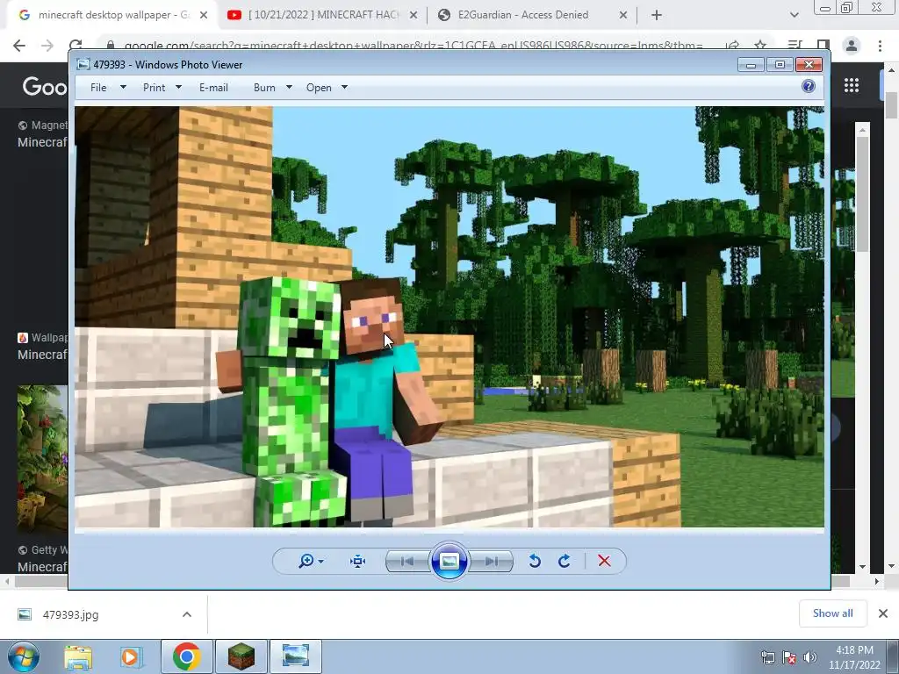Select the Photo Viewer taskbar button
The image size is (899, 674).
[296, 656]
